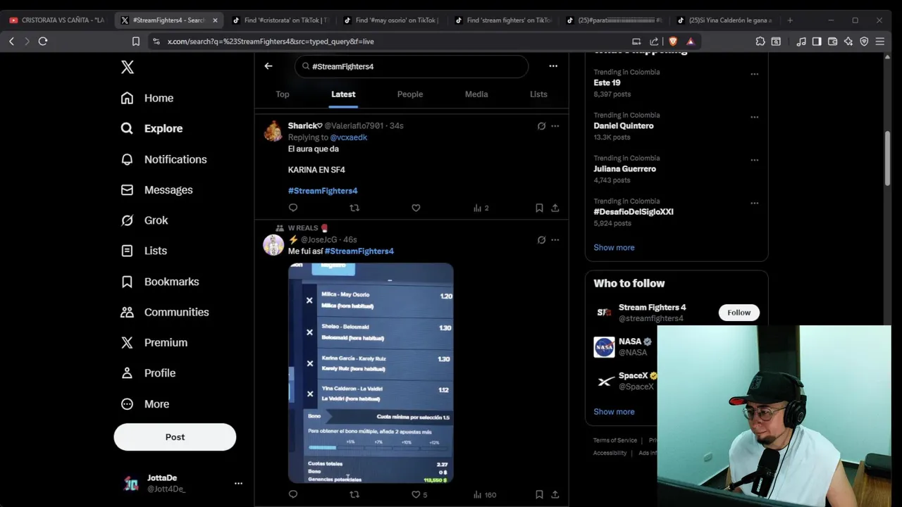The height and width of the screenshot is (507, 902).
Task: Click the browser bookmark icon
Action: [x=136, y=42]
